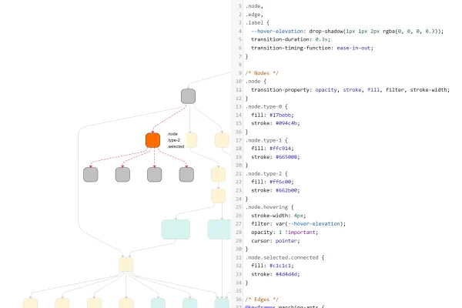This screenshot has height=308, width=462.
Task: Click the ".edge," selector on line 2
Action: (254, 15)
